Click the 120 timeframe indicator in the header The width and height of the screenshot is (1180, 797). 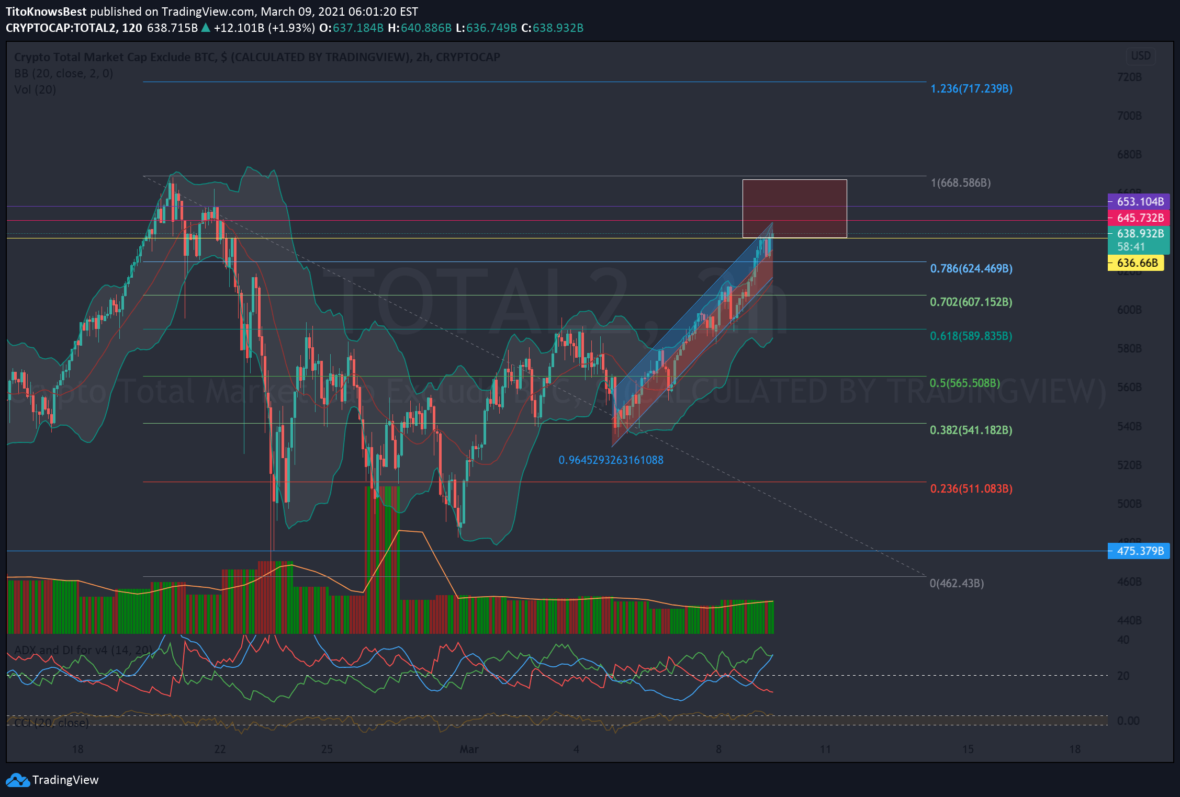click(132, 28)
